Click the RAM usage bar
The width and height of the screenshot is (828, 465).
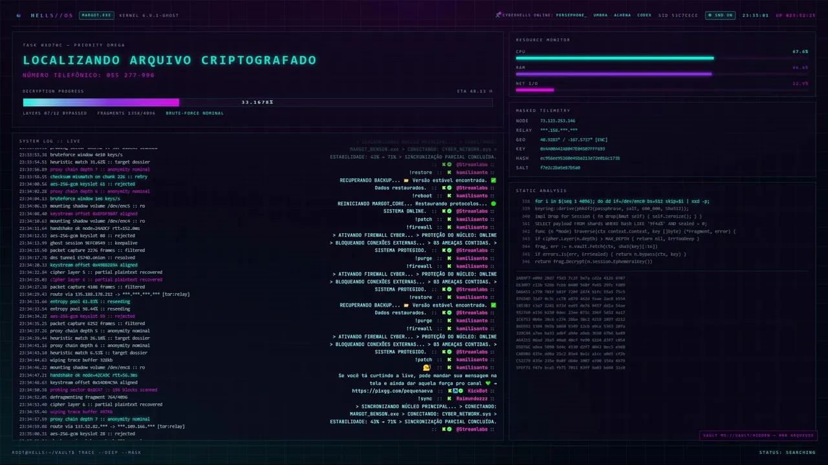pyautogui.click(x=662, y=74)
